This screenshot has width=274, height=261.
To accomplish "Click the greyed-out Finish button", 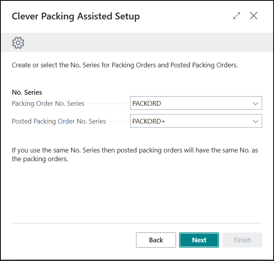I will tap(242, 240).
